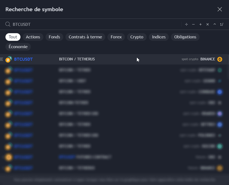Filter symbols by Crypto

(137, 37)
